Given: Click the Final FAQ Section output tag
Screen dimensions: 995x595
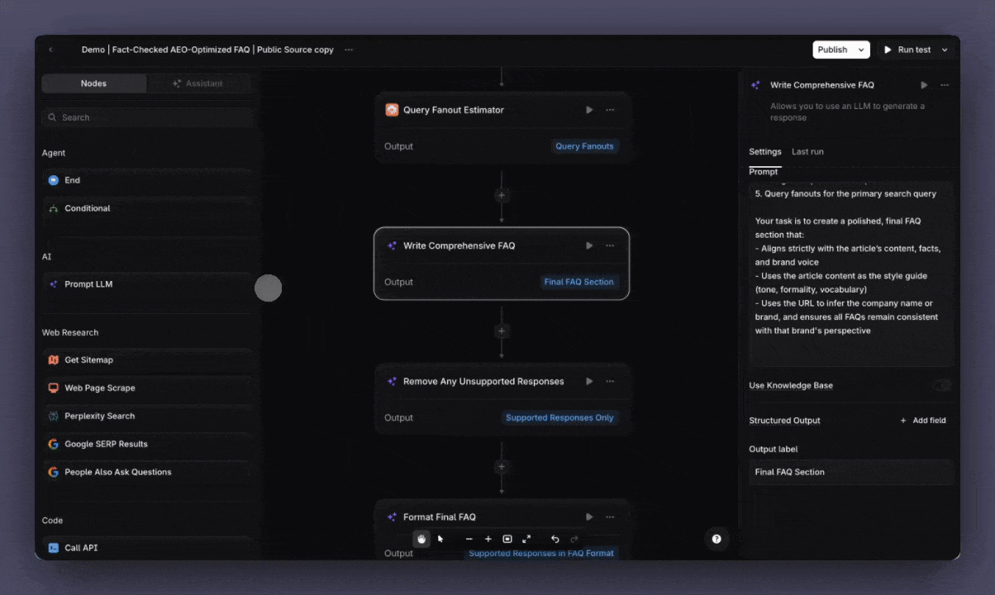Looking at the screenshot, I should click(x=578, y=282).
